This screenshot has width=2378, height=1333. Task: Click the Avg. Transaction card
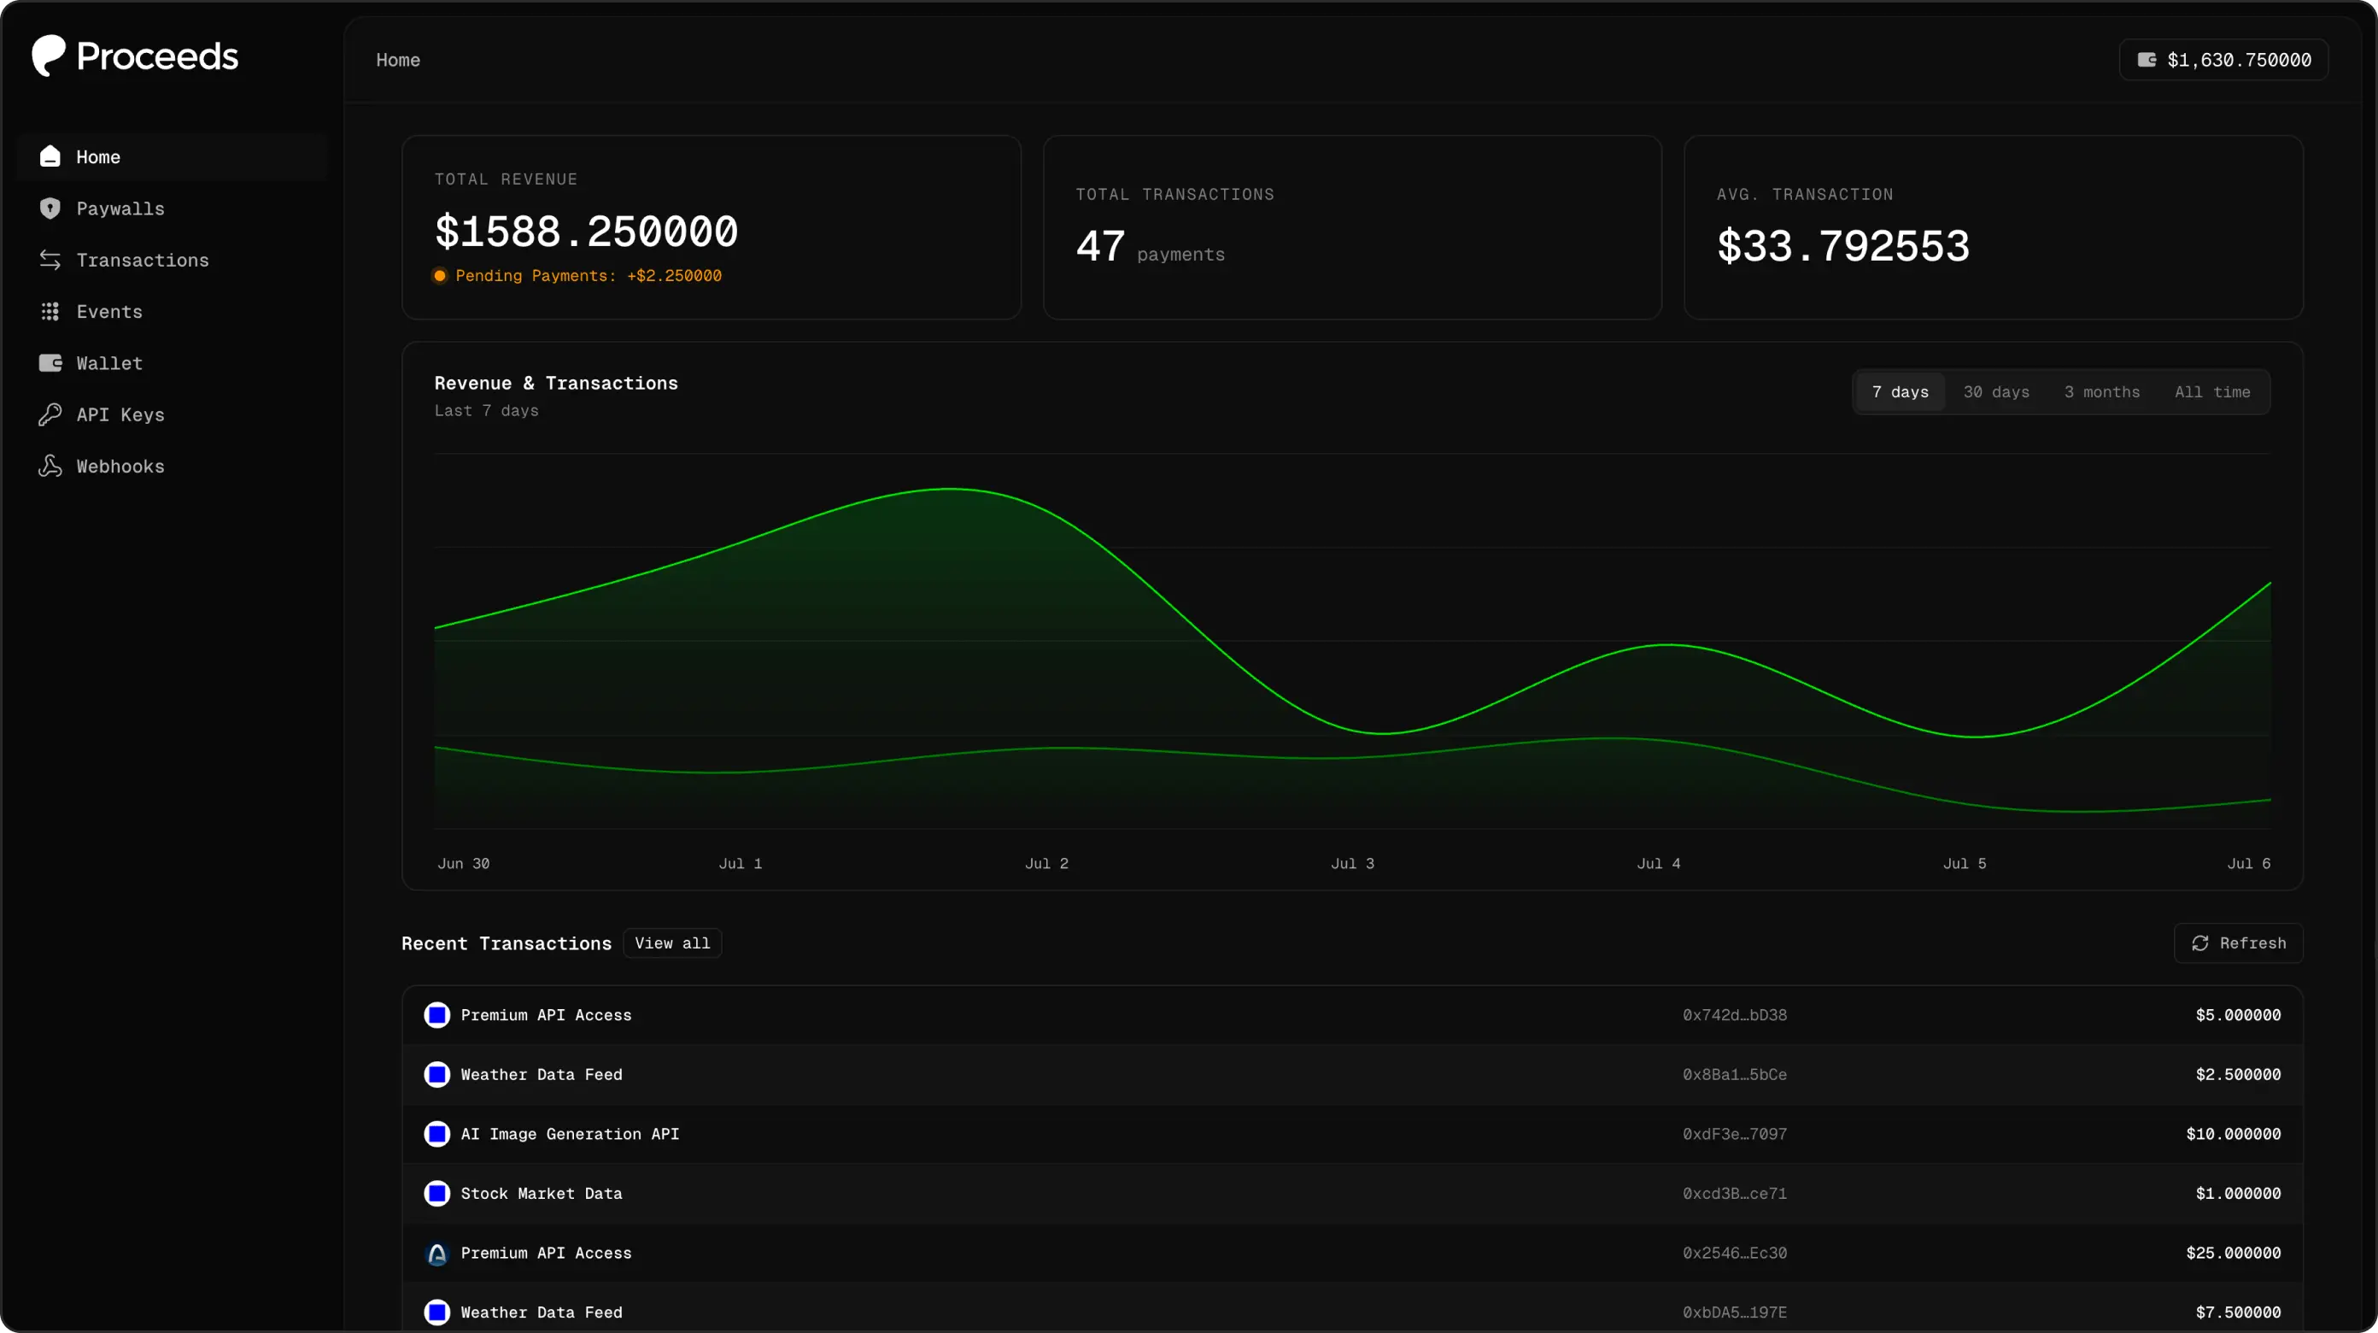click(x=1993, y=227)
